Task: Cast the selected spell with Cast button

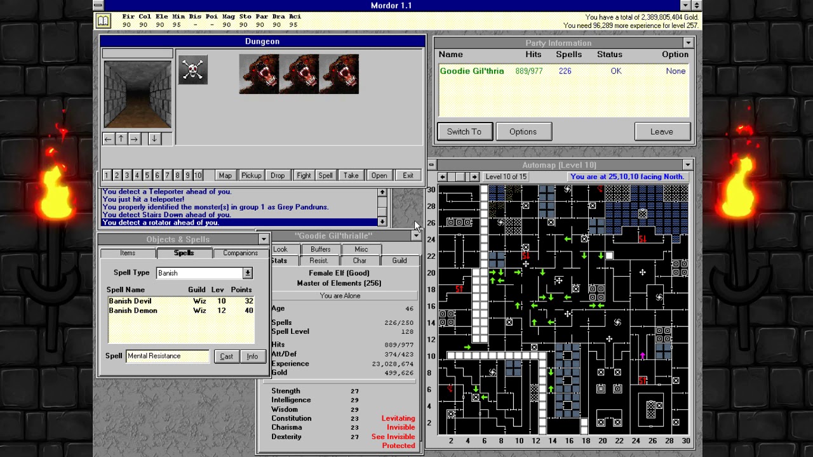Action: point(227,356)
